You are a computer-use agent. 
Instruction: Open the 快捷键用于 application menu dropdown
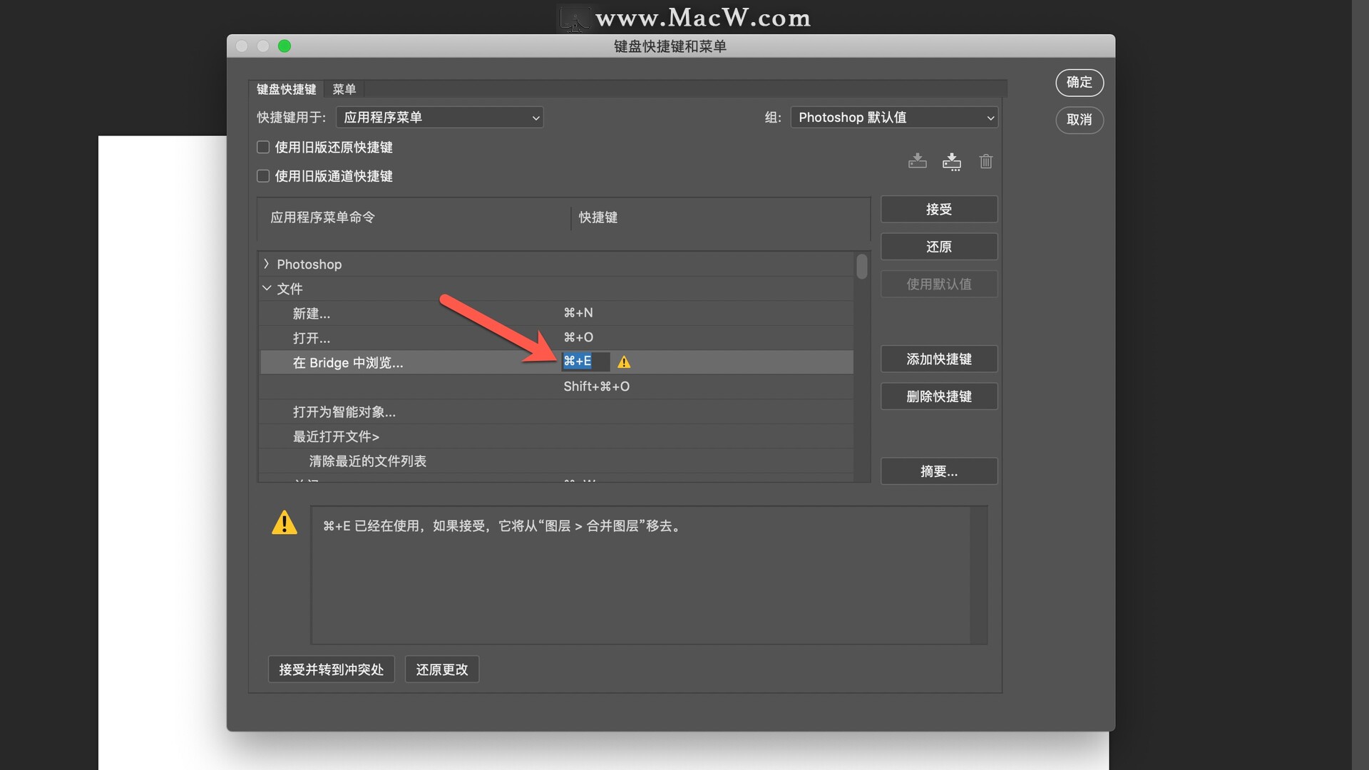[x=439, y=117]
